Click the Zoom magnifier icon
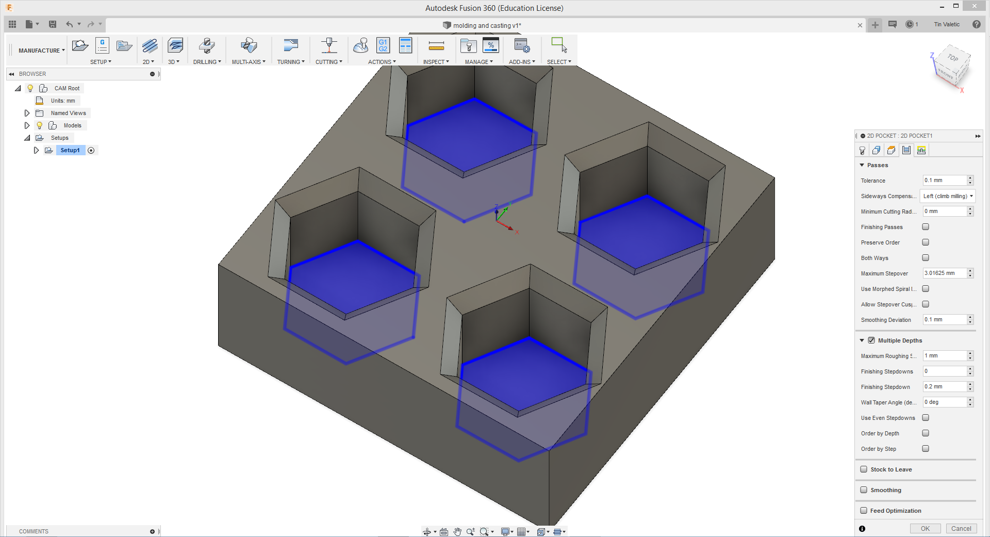 click(471, 532)
